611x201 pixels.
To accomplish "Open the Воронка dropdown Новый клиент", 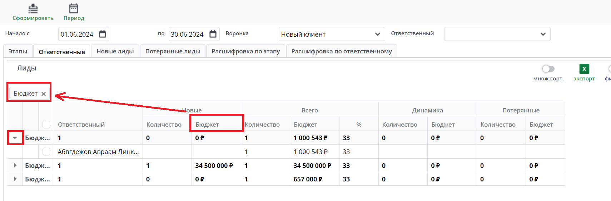I will click(331, 34).
